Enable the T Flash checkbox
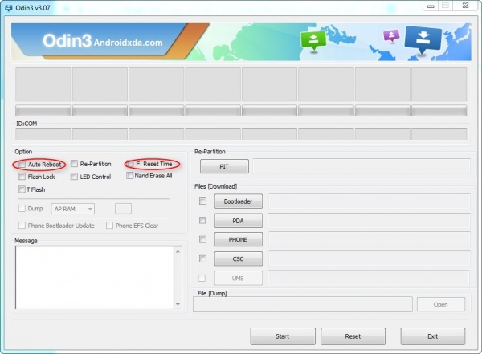Viewport: 482px width, 354px height. (22, 189)
